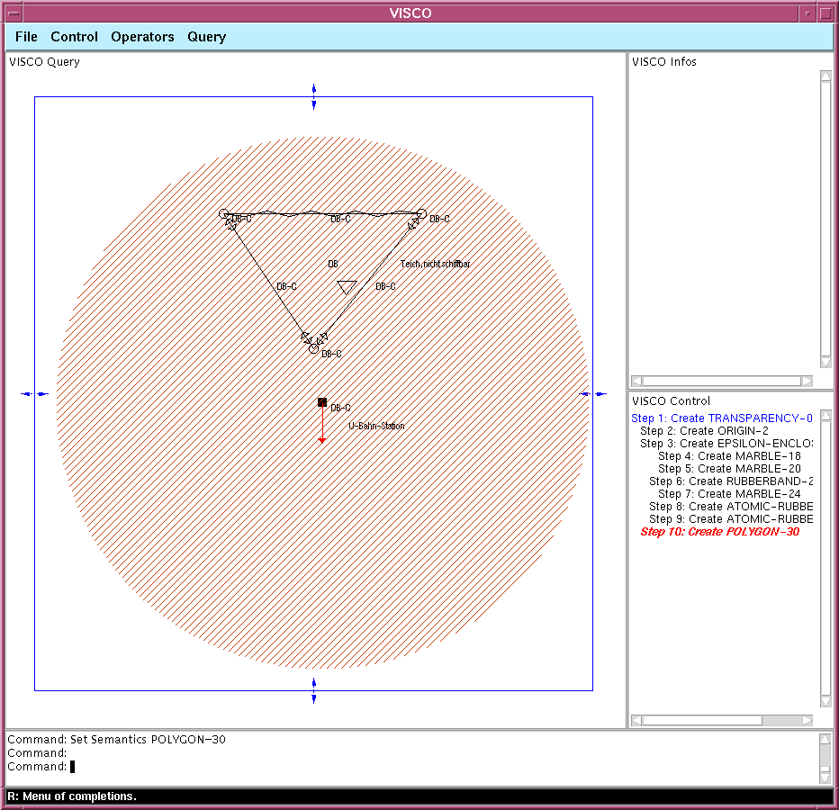This screenshot has height=810, width=839.
Task: Click the DB label inside the triangle
Action: click(x=333, y=264)
